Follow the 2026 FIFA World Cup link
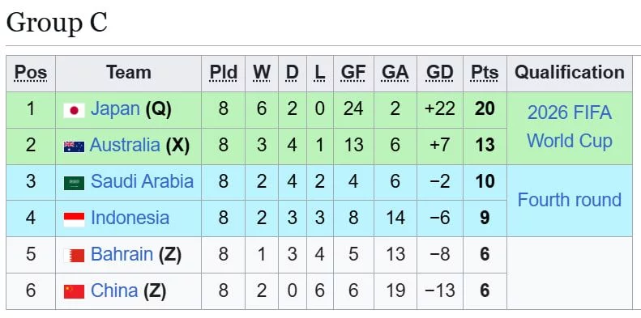The image size is (641, 318). 570,126
